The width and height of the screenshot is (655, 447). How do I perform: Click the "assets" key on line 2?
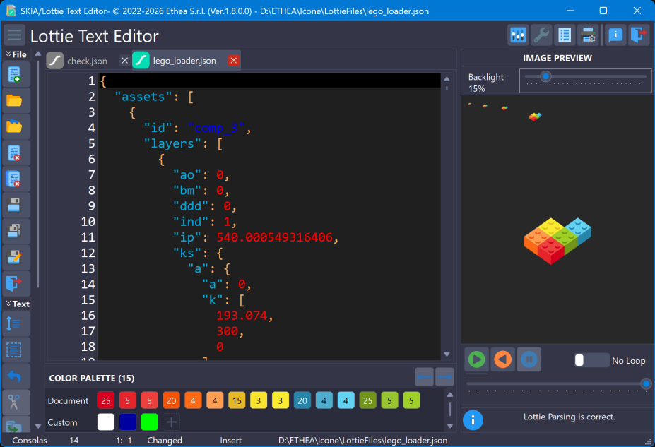pyautogui.click(x=143, y=97)
